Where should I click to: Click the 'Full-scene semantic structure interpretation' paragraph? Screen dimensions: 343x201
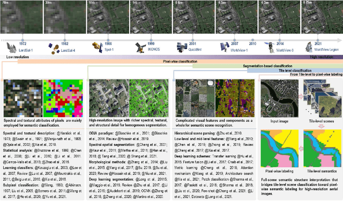pos(300,187)
